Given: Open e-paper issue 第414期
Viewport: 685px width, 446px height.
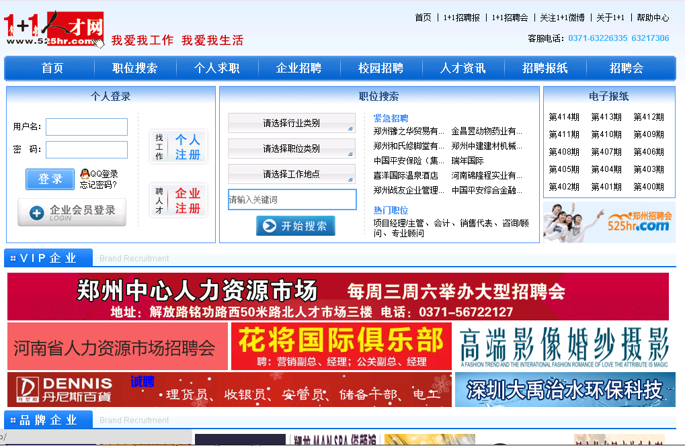Looking at the screenshot, I should click(x=564, y=117).
